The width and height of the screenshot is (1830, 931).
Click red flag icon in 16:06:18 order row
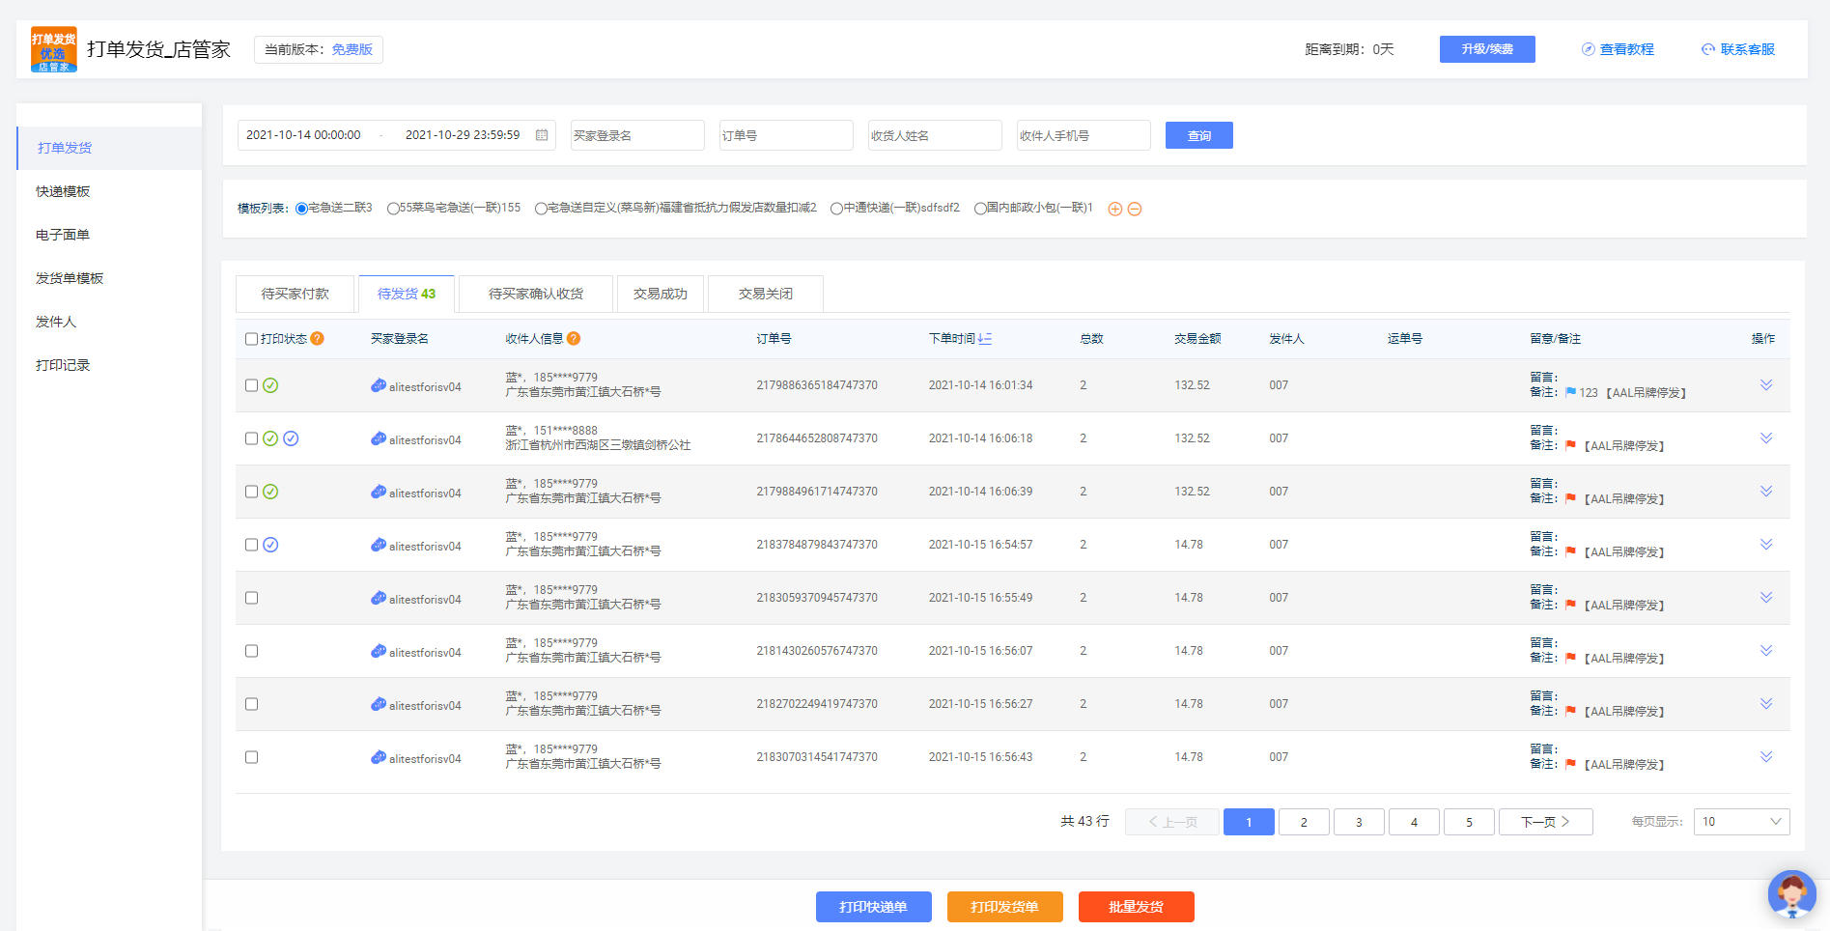(1570, 445)
